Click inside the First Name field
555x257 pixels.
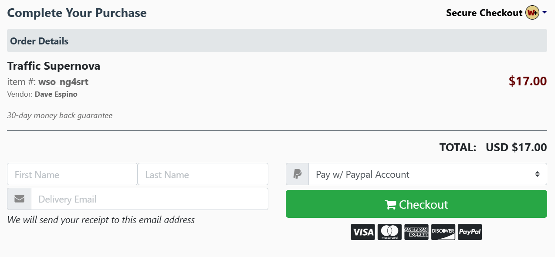point(72,174)
